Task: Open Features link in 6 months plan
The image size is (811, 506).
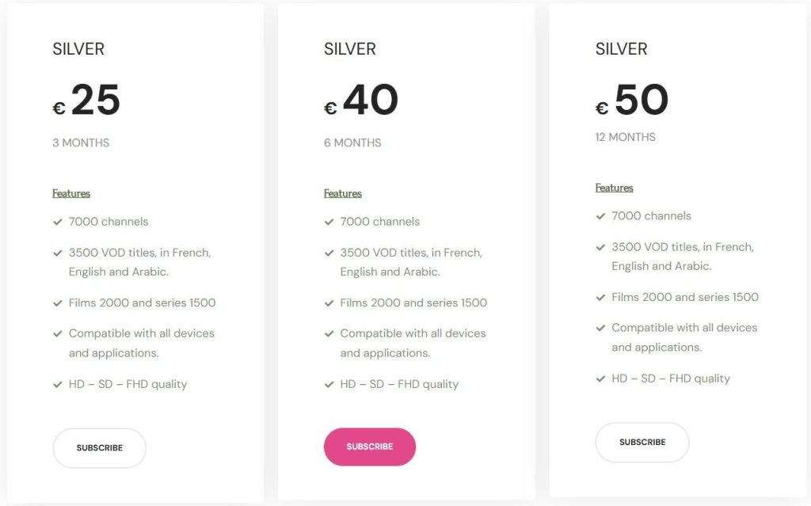Action: 342,193
